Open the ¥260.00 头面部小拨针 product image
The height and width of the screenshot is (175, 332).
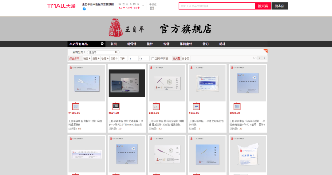tap(248, 83)
